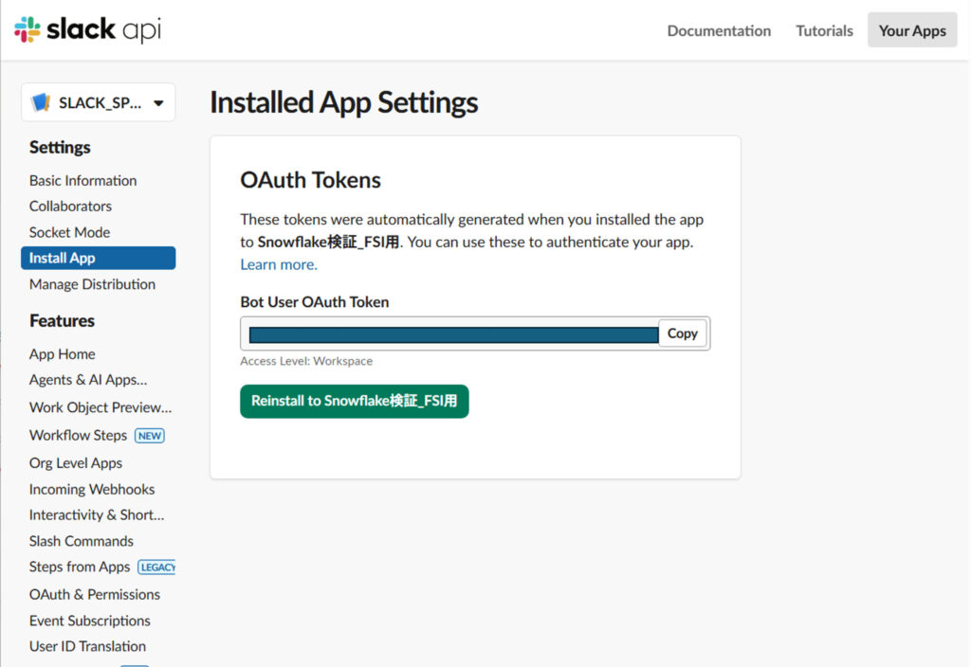This screenshot has width=971, height=667.
Task: Open the App Home feature
Action: 63,353
